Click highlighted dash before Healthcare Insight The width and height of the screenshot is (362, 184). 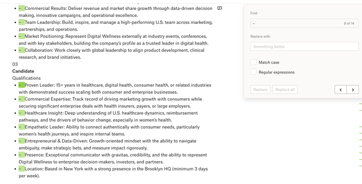click(21, 113)
